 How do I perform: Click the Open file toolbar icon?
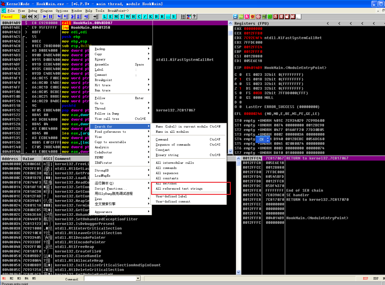coord(24,17)
